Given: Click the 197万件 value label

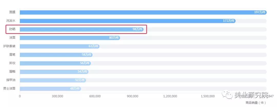Looking at the screenshot, I should [x=260, y=12].
